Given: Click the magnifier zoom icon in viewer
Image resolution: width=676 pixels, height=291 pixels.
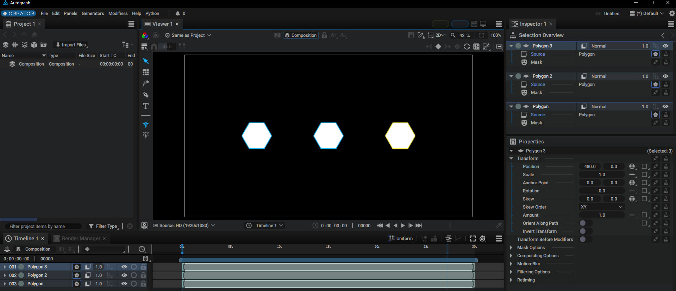Looking at the screenshot, I should point(453,35).
